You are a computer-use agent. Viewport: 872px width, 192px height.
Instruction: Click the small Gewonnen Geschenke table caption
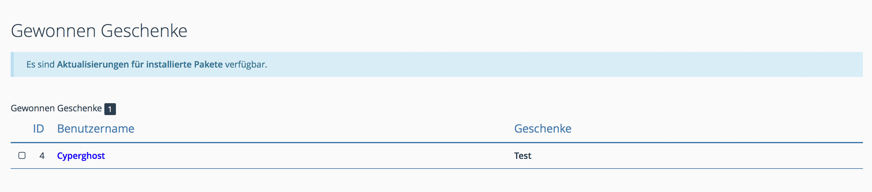56,109
